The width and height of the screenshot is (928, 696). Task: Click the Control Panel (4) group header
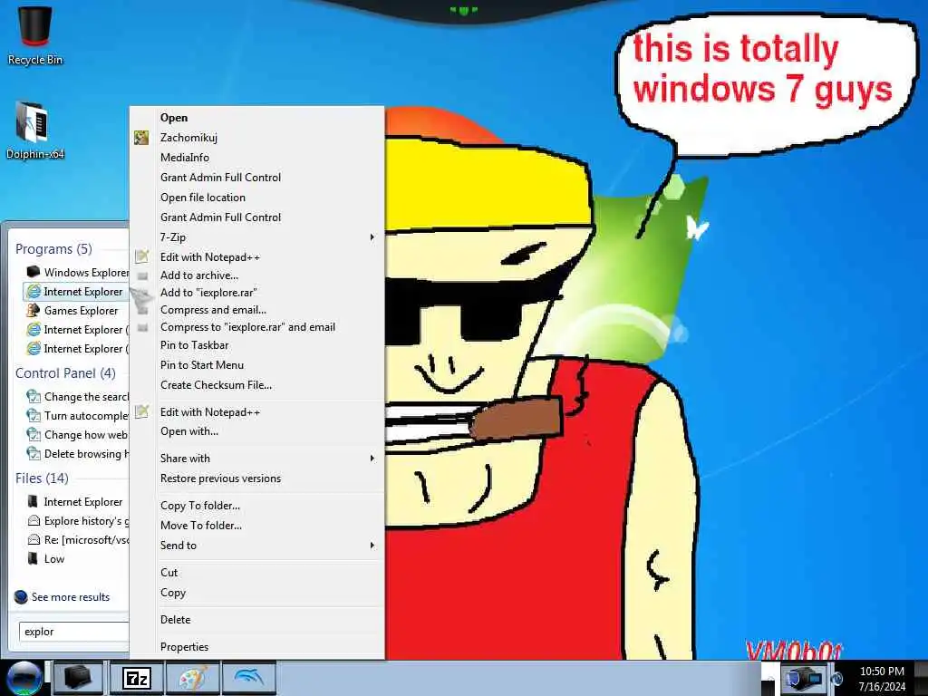click(x=65, y=372)
